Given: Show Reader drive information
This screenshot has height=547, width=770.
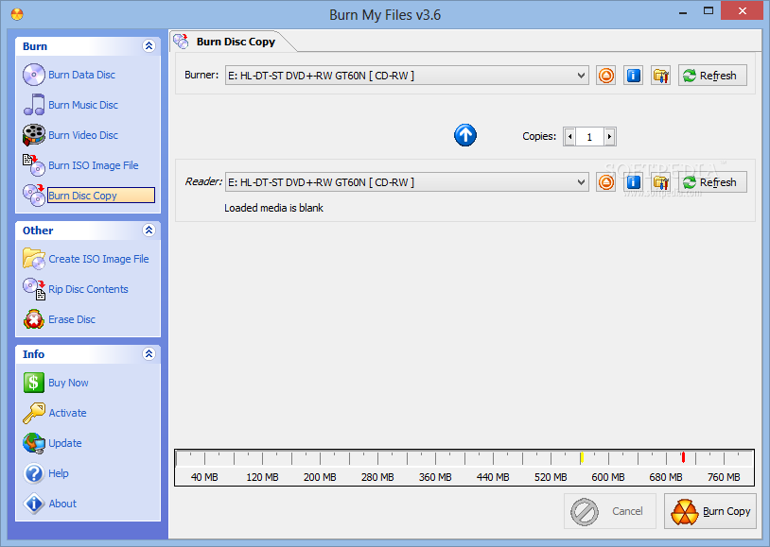Looking at the screenshot, I should [634, 182].
